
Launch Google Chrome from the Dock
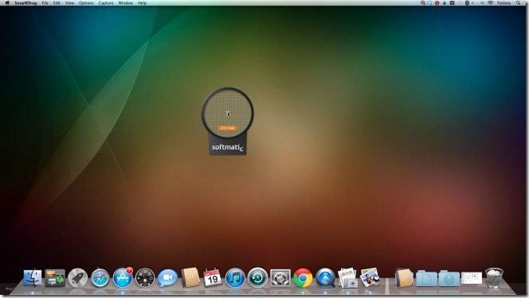[x=303, y=278]
